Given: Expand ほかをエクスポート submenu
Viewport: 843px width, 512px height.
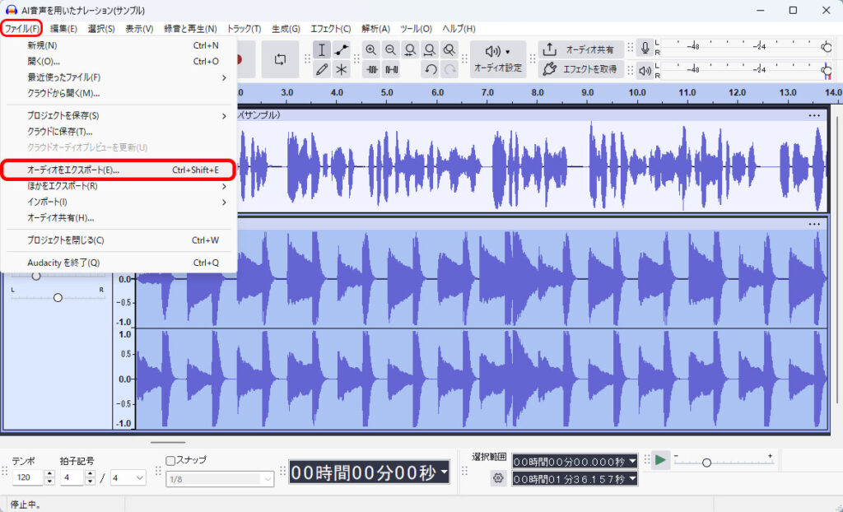Looking at the screenshot, I should point(119,186).
